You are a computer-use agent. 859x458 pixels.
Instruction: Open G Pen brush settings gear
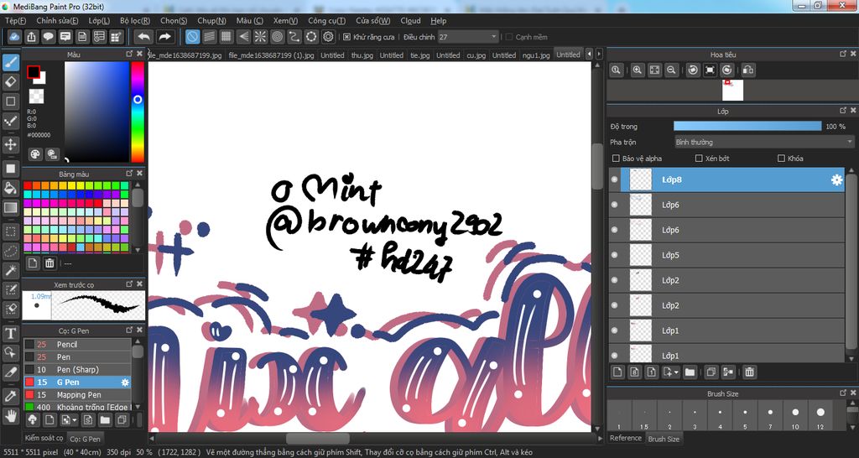coord(125,382)
